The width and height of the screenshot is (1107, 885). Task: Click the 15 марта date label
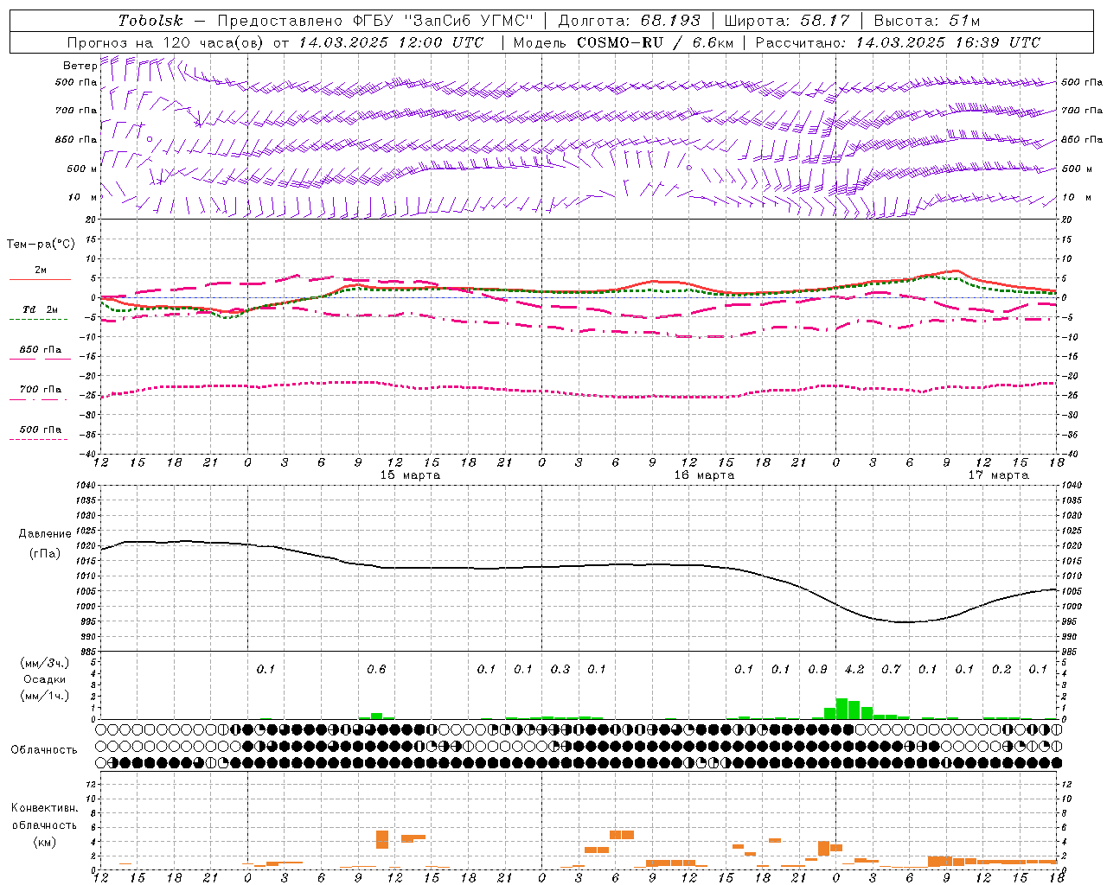410,475
